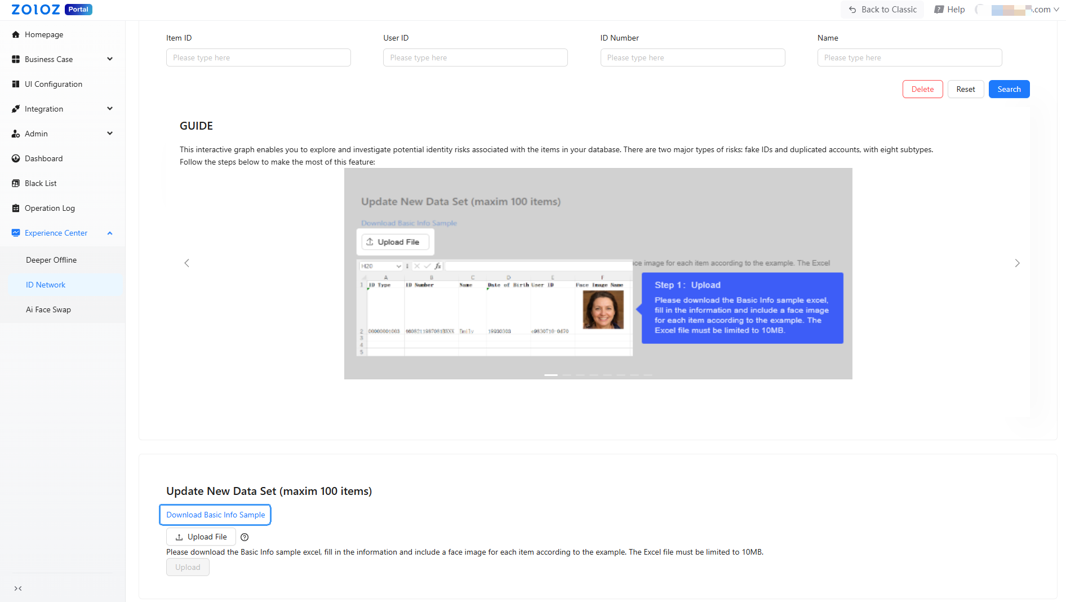Click the help question icon beside Upload File
This screenshot has width=1066, height=602.
click(245, 537)
